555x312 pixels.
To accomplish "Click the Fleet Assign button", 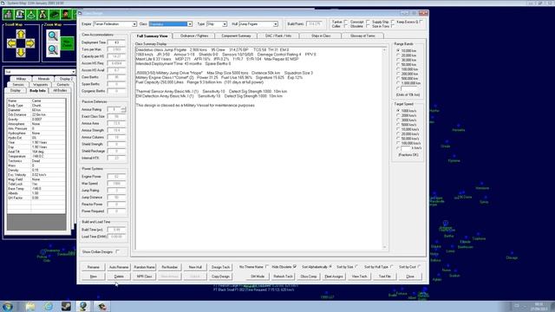I will pyautogui.click(x=334, y=276).
